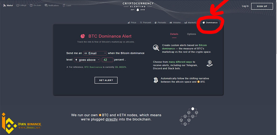Switch to the Price alert tab
This screenshot has height=135, width=277.
[132, 23]
